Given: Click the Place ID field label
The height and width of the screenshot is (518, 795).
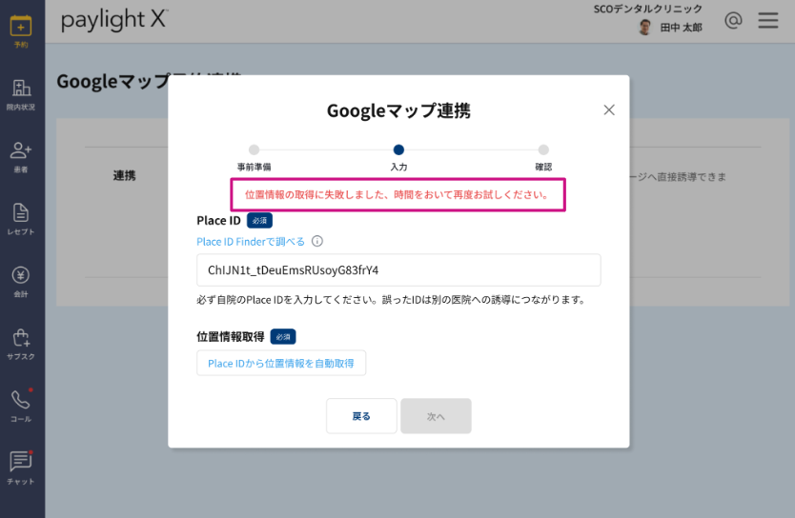Looking at the screenshot, I should pos(218,220).
